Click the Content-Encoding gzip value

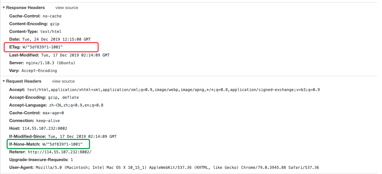(x=55, y=24)
